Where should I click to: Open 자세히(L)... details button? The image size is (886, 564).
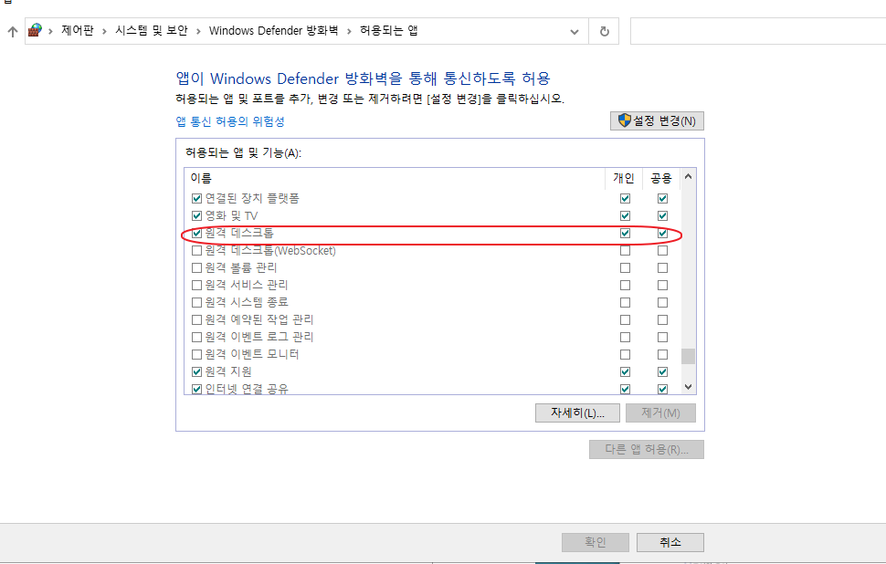click(x=577, y=413)
